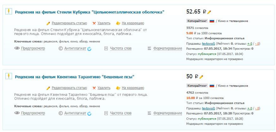Refresh antiplagiat check for the Kubrick review
Image resolution: width=276 pixels, height=132 pixels.
89,49
